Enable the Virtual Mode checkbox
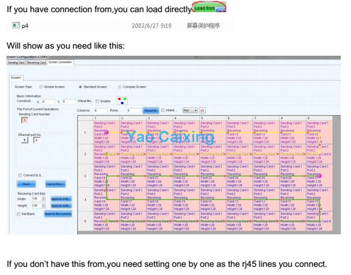351x275 pixels. [97, 101]
